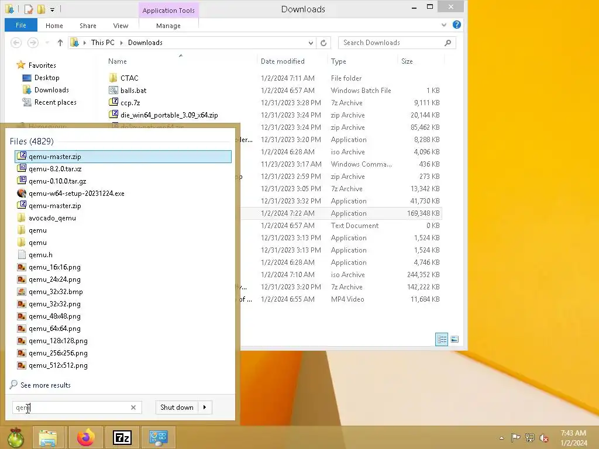599x449 pixels.
Task: Go back with the Back arrow button
Action: [16, 42]
